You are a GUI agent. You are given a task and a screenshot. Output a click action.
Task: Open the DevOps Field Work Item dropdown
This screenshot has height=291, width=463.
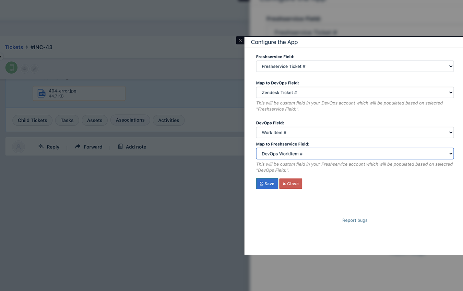[355, 132]
